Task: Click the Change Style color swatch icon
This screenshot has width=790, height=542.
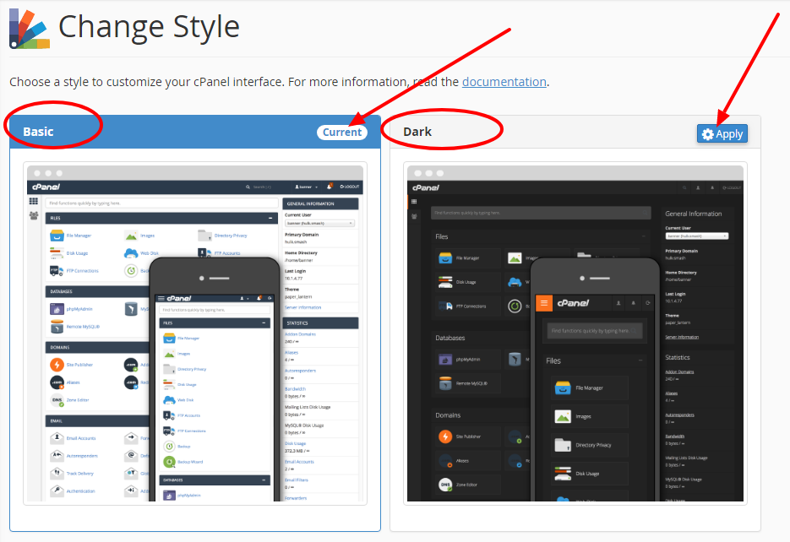Action: pyautogui.click(x=30, y=28)
